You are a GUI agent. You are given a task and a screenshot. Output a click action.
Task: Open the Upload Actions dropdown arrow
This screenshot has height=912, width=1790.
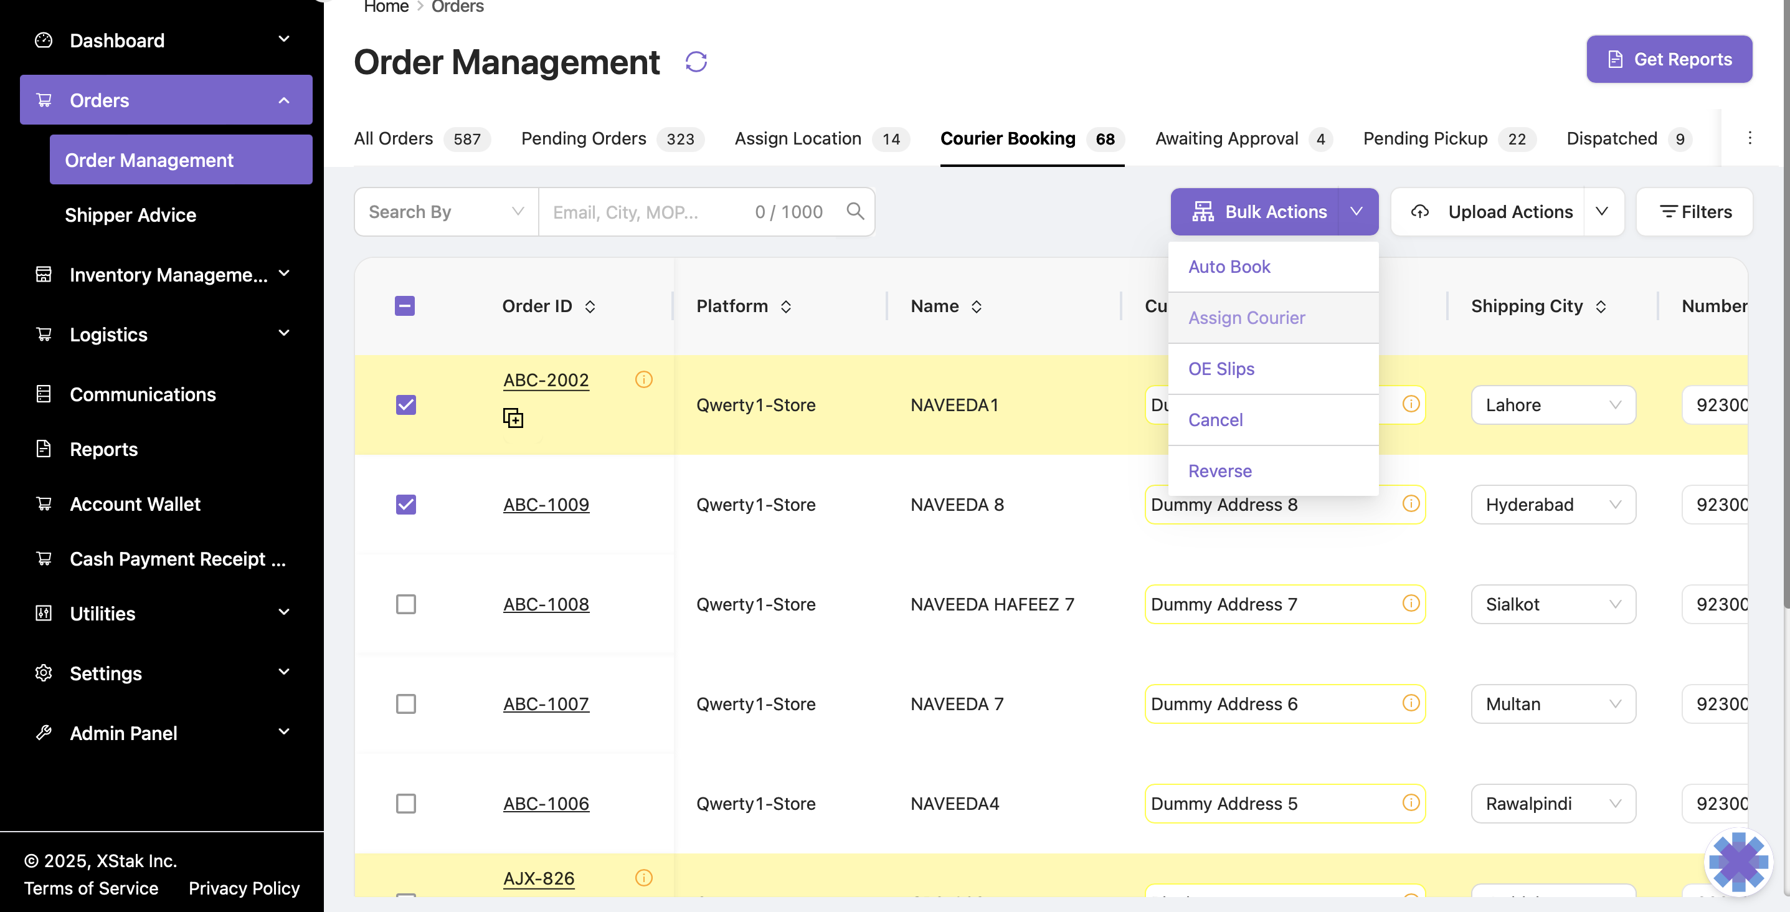(x=1603, y=211)
